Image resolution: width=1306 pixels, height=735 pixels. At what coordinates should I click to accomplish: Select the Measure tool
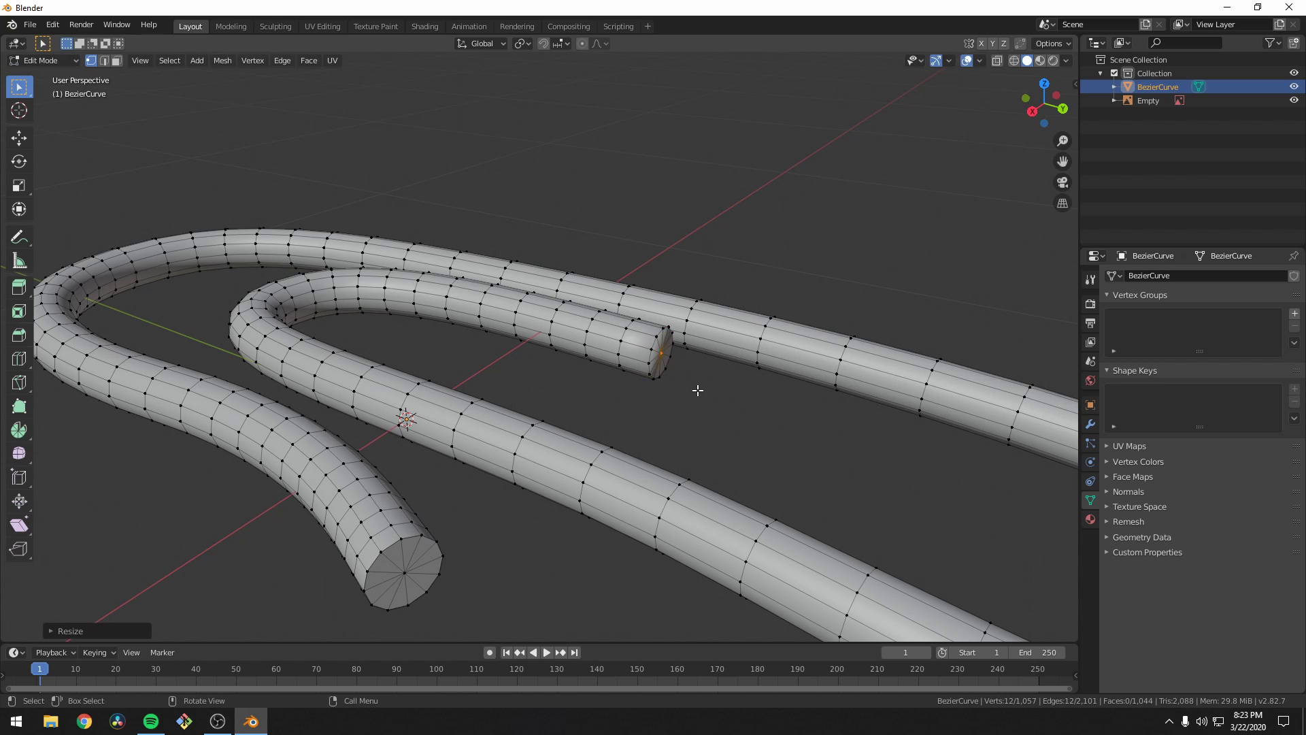18,261
